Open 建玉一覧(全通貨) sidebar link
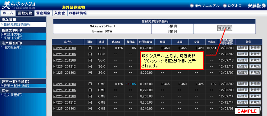This screenshot has height=116, width=267. click(15, 86)
